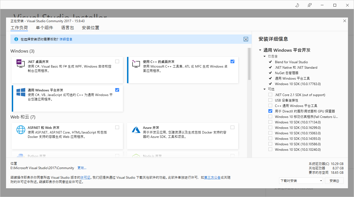
Task: Click the 系统驱动器(C) 10.29 GB entry
Action: point(326,164)
